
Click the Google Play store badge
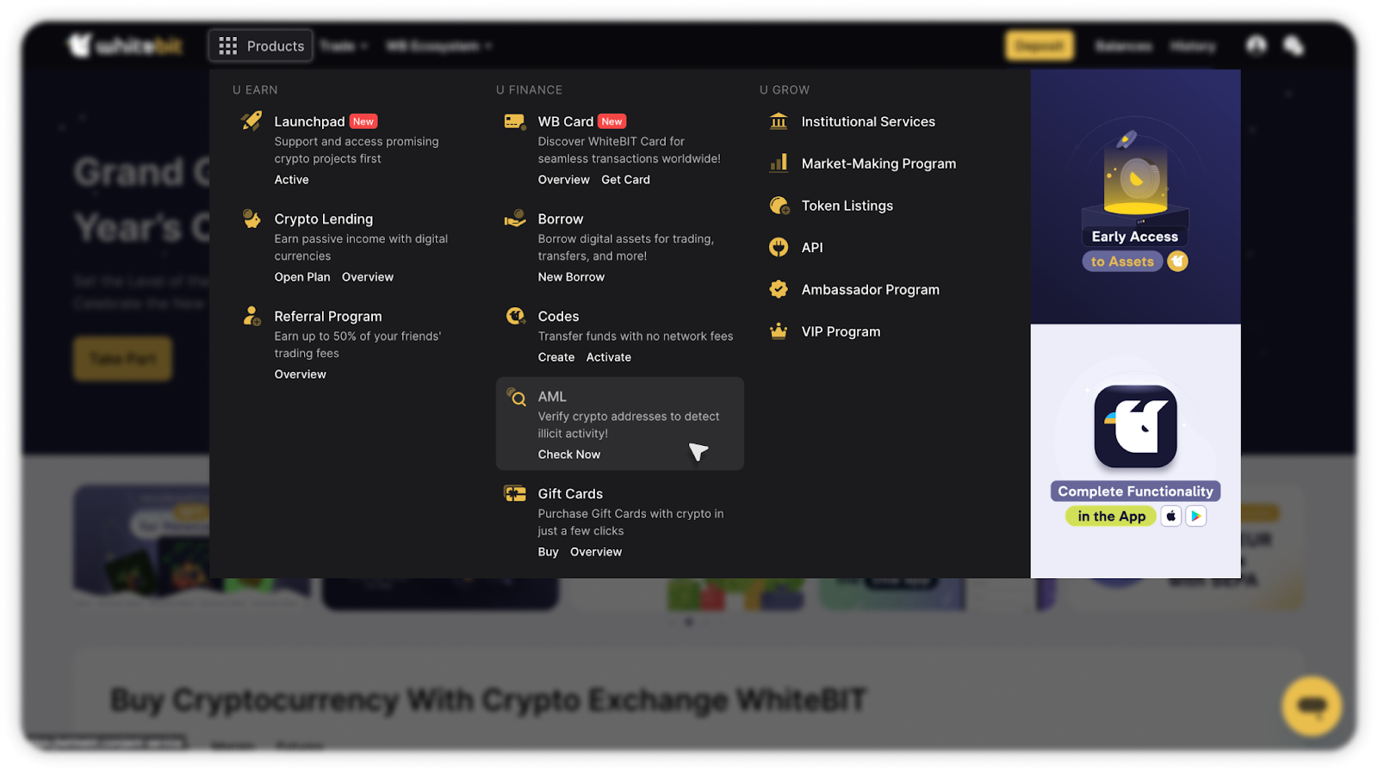1196,516
